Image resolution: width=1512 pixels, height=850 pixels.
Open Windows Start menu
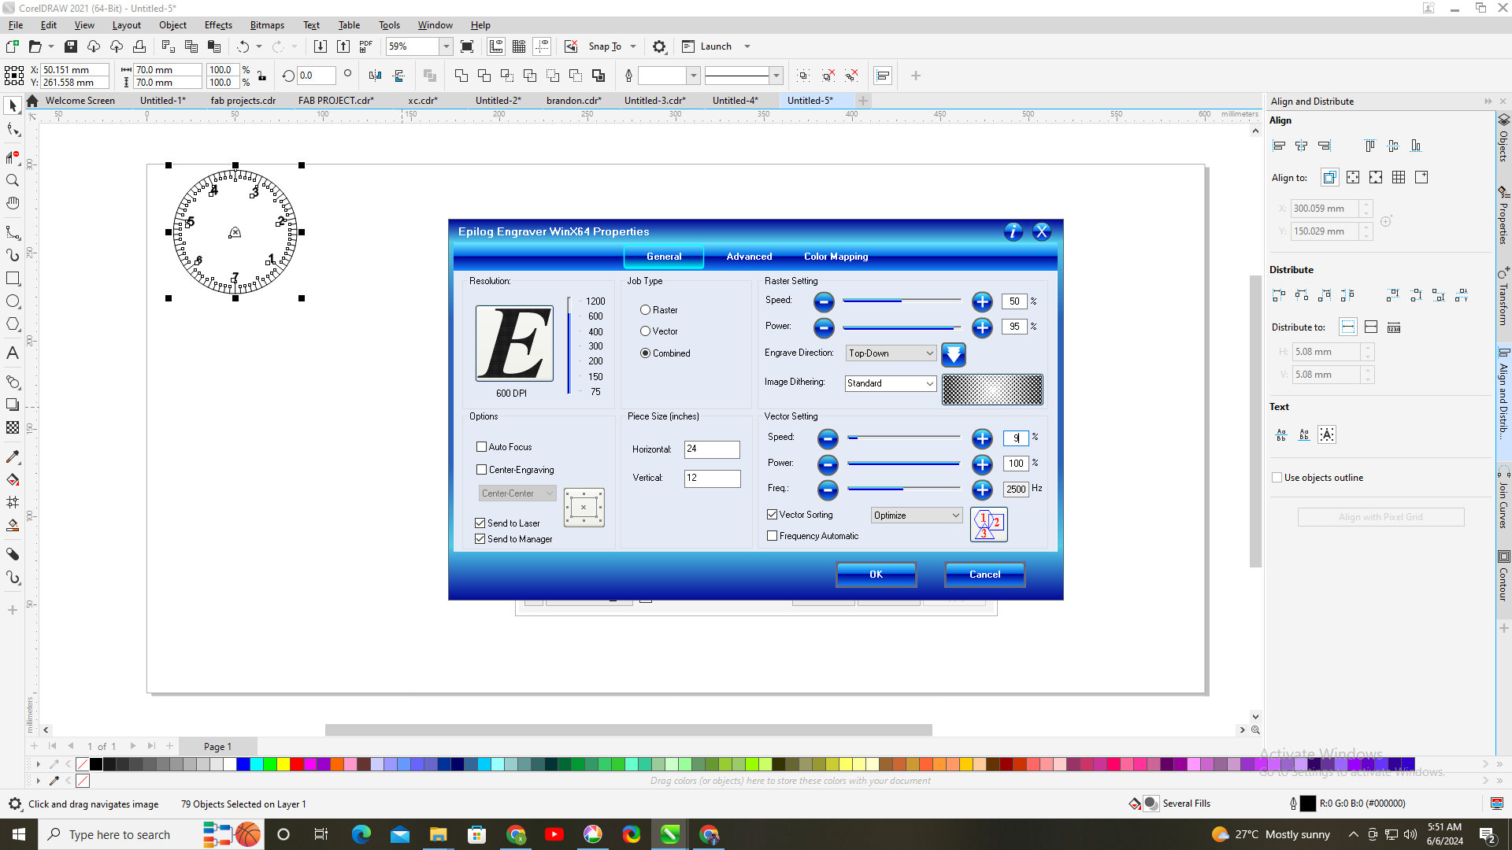pos(19,834)
